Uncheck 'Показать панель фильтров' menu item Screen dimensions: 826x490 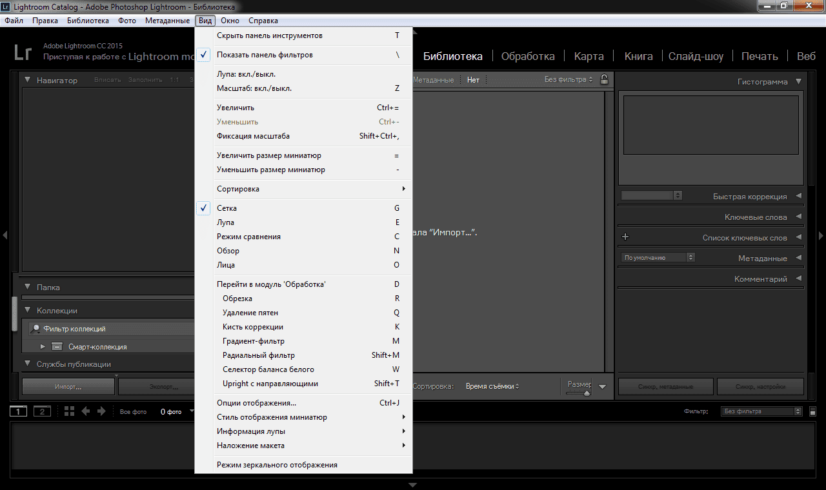[265, 55]
